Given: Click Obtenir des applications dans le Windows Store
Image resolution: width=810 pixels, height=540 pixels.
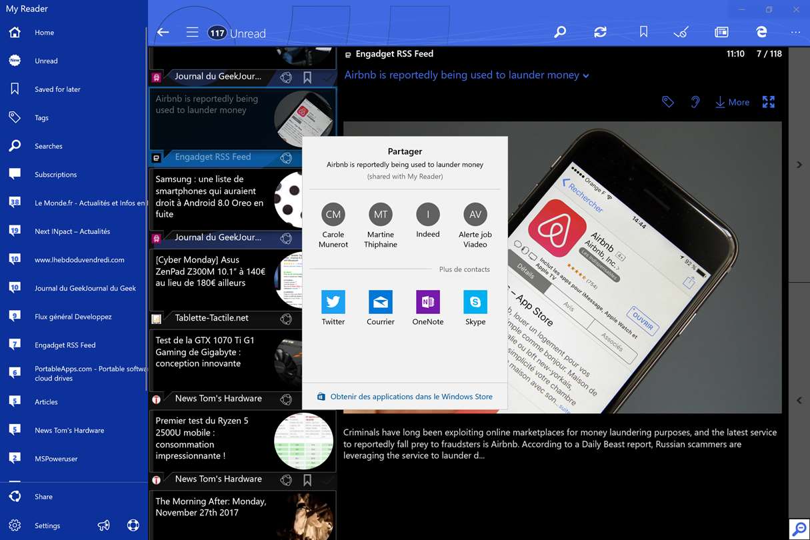Looking at the screenshot, I should pyautogui.click(x=405, y=397).
